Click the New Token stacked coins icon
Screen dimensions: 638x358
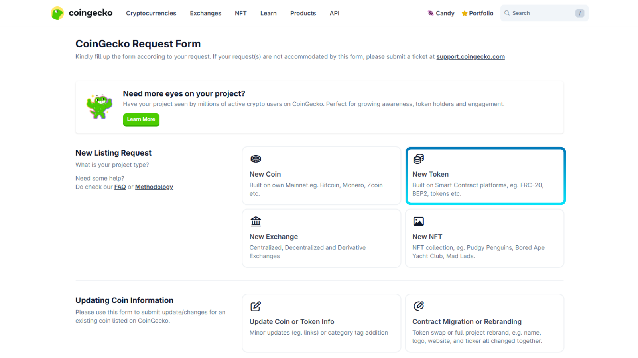pos(418,159)
